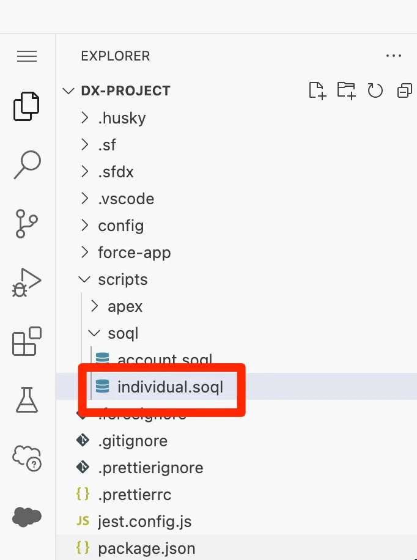
Task: Open the Search view icon
Action: pyautogui.click(x=27, y=165)
